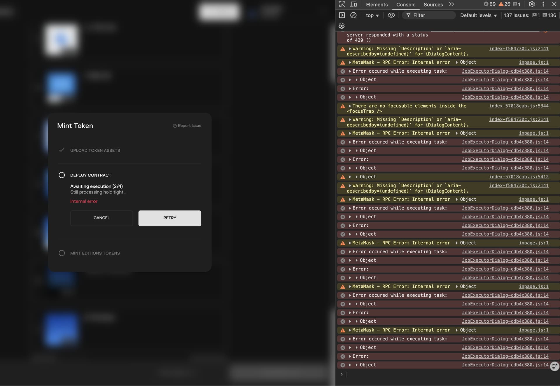This screenshot has width=560, height=386.
Task: Clear the console with the circle-slash icon
Action: click(353, 15)
